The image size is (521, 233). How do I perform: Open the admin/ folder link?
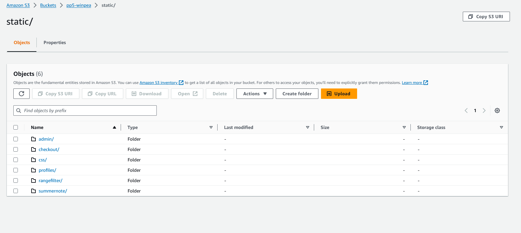tap(46, 139)
